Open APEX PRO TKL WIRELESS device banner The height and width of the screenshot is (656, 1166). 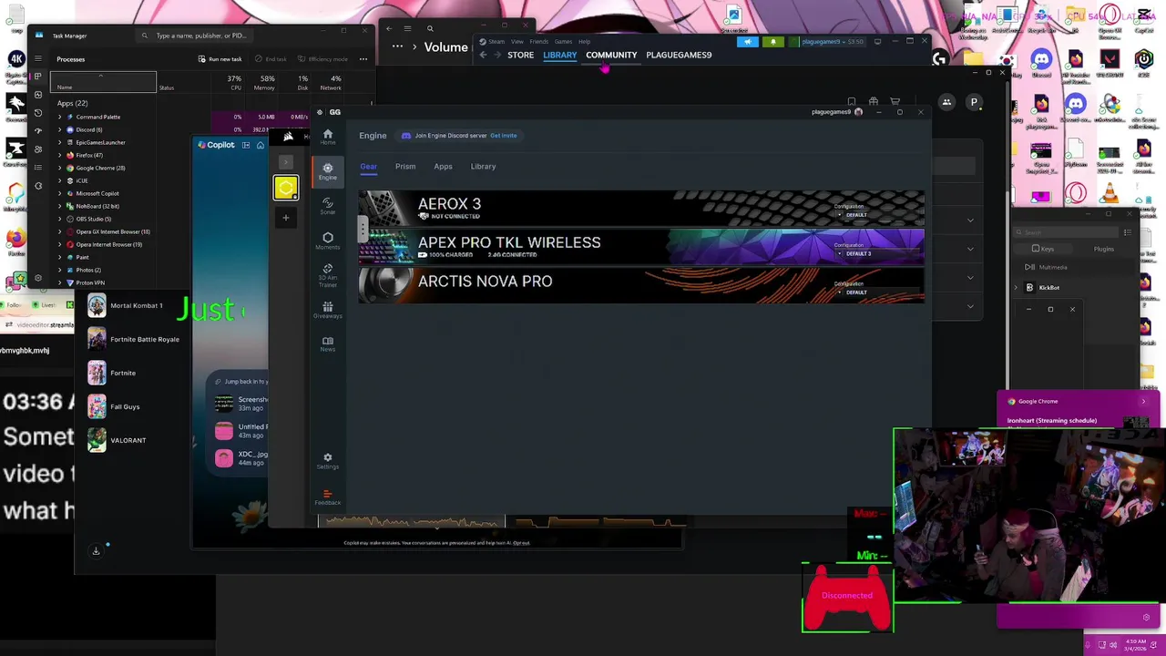(641, 247)
